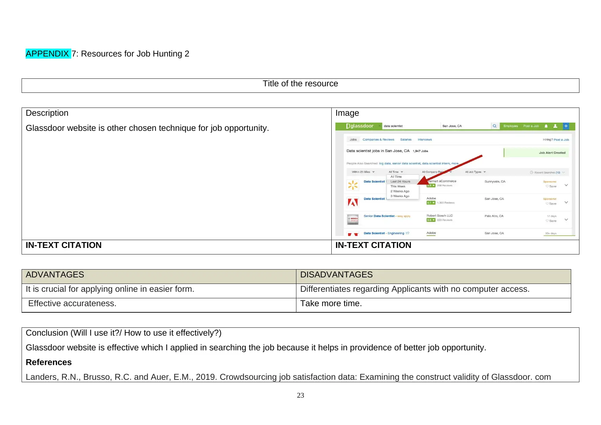
Task: Open the Walmart Data Scientist job title
Action: 374,182
